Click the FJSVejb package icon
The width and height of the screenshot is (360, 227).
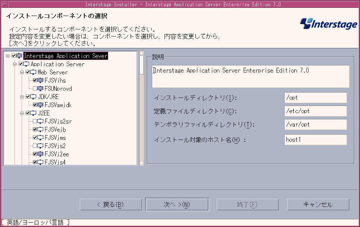point(40,130)
